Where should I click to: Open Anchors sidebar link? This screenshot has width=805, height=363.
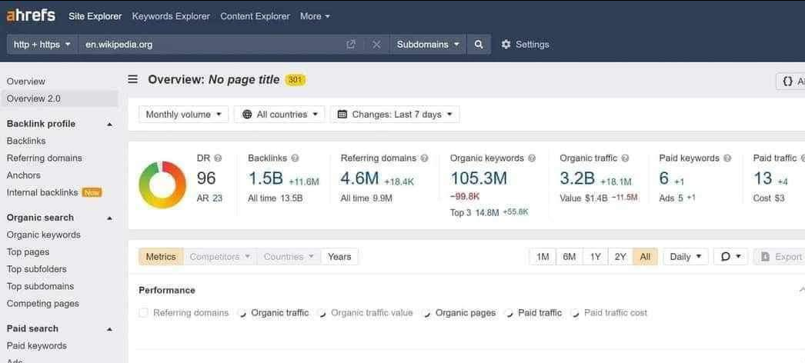pyautogui.click(x=24, y=175)
